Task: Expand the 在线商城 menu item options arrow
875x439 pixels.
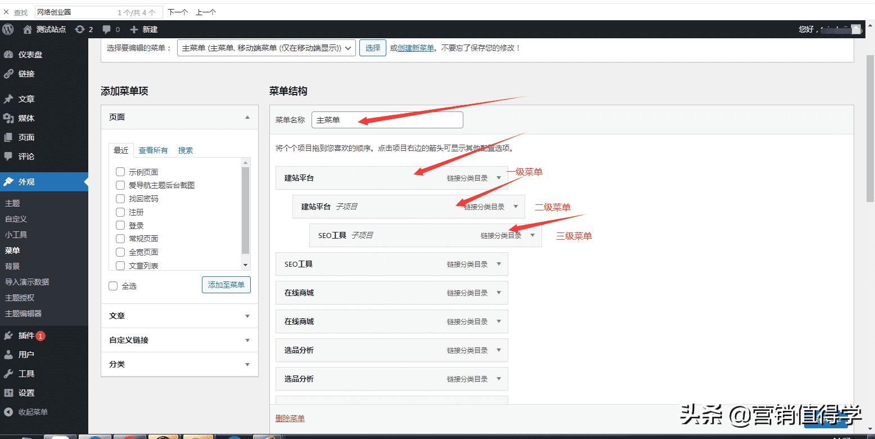Action: 498,293
